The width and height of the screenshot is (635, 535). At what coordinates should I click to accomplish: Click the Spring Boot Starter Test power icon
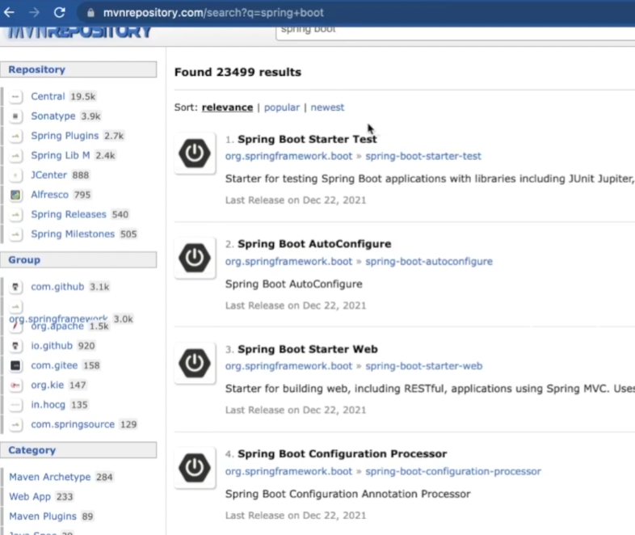click(x=195, y=153)
